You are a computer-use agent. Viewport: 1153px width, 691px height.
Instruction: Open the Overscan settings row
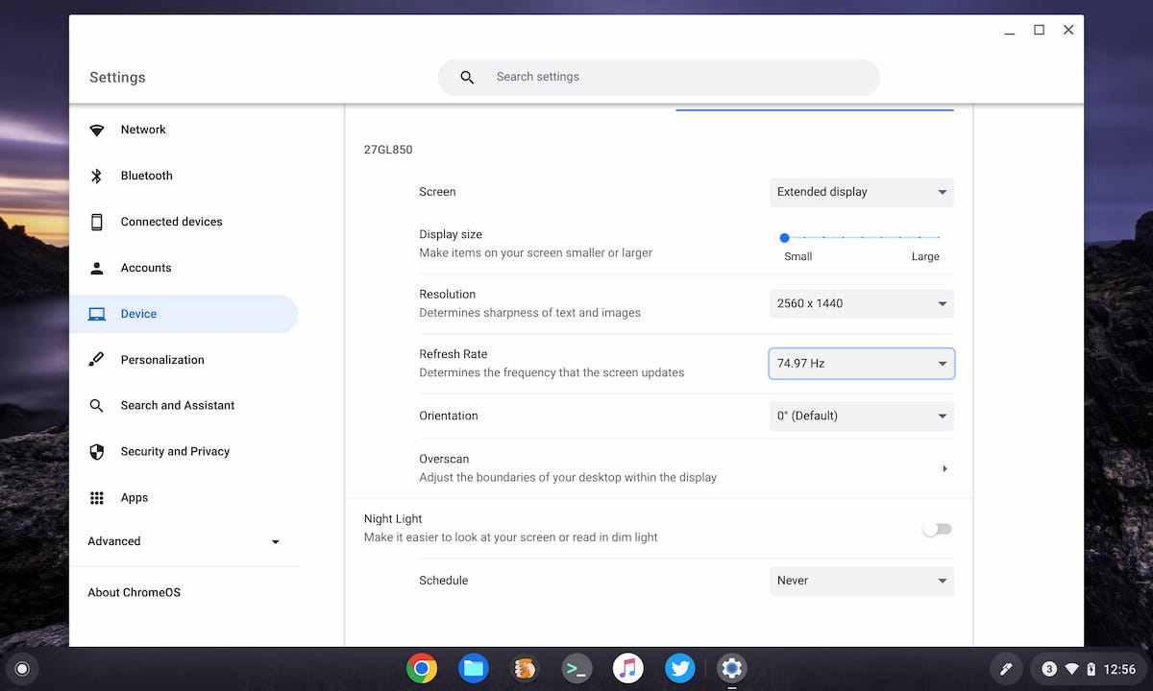[x=686, y=468]
